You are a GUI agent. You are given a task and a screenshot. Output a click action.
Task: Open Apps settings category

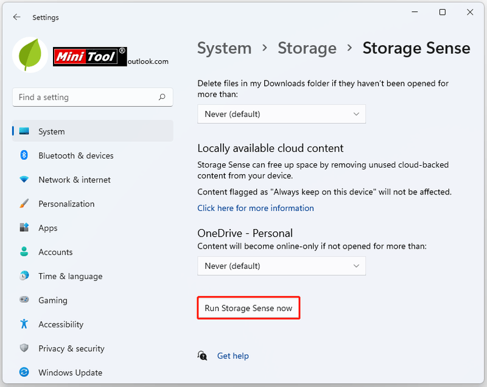93,228
